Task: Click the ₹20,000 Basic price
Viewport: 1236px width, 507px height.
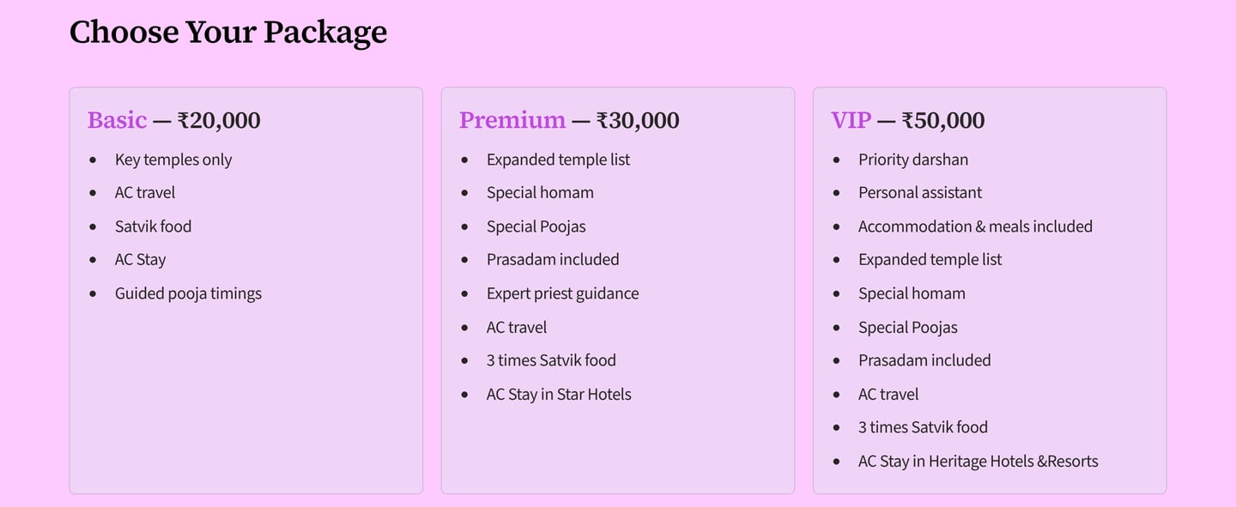Action: point(219,120)
